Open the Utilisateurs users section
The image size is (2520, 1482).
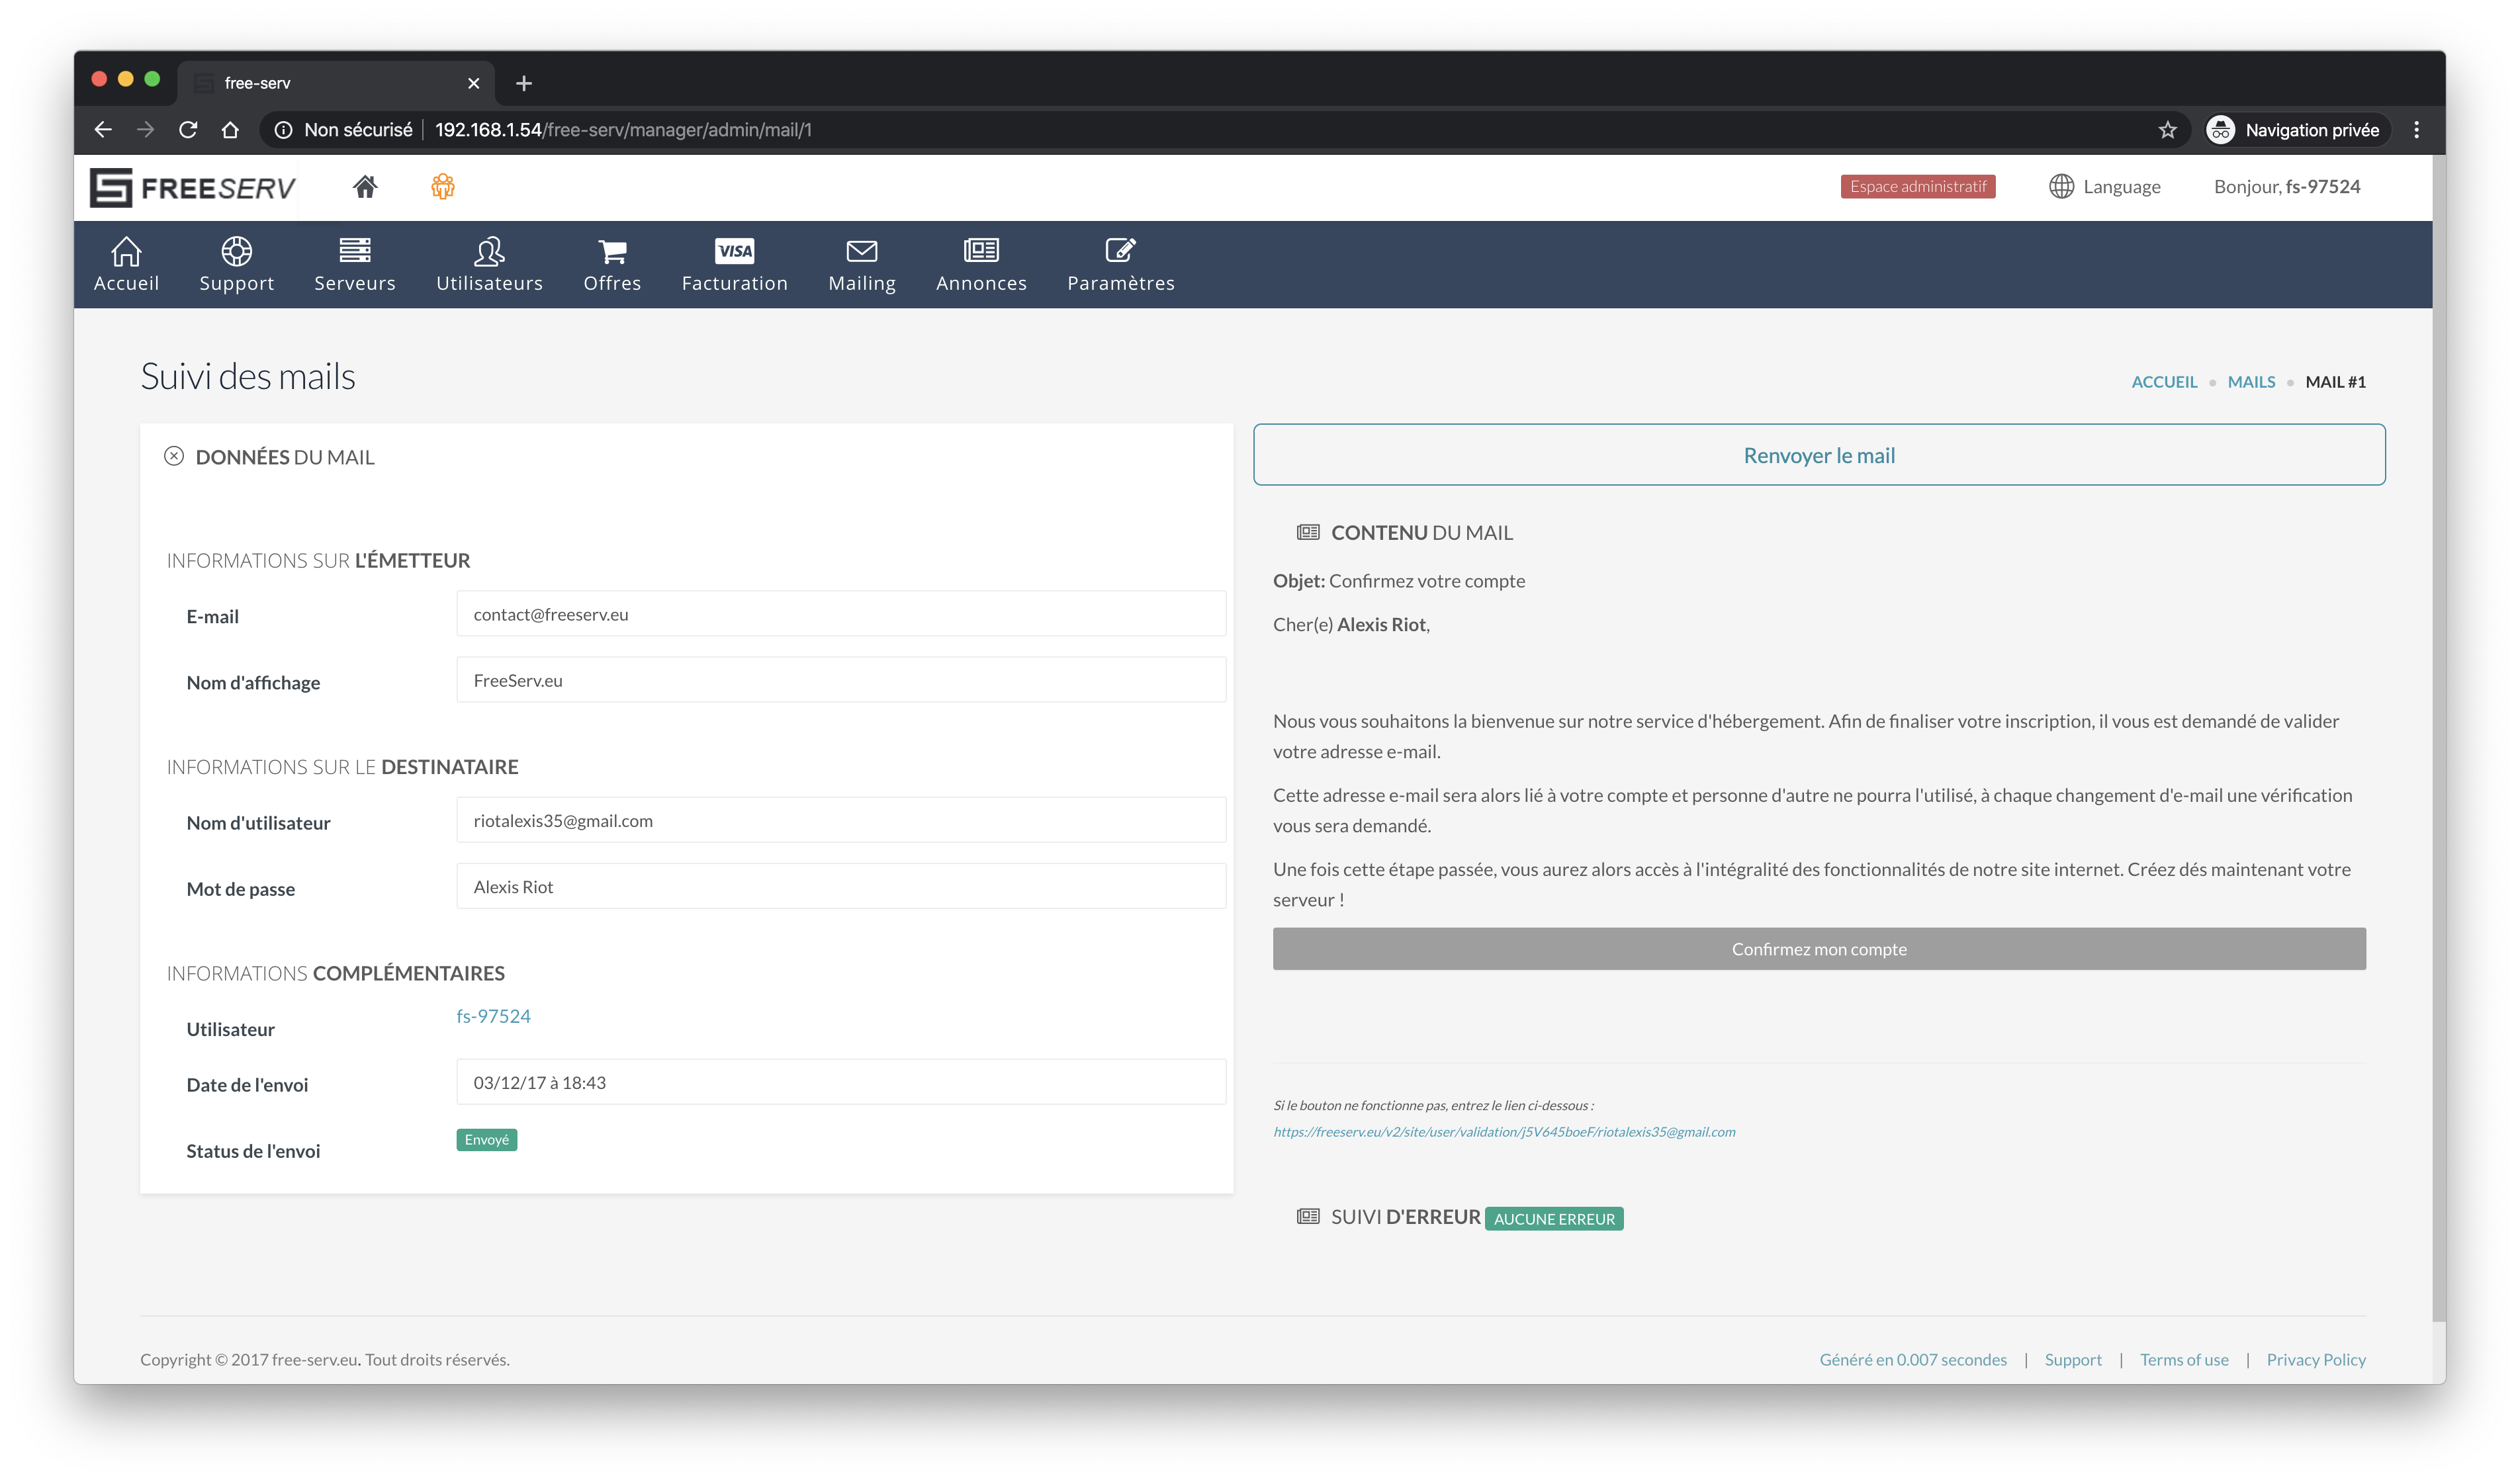click(x=489, y=264)
